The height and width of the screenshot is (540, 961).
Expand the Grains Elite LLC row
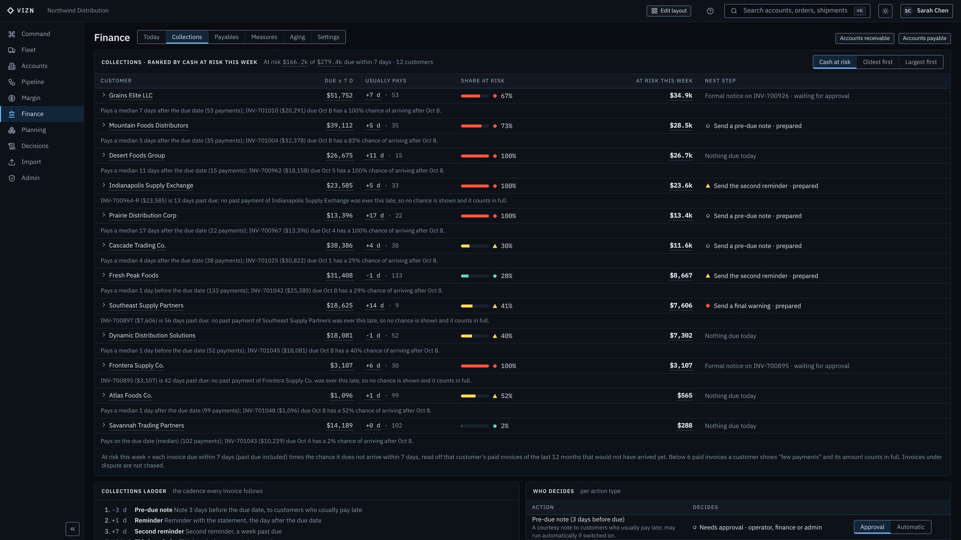(104, 95)
